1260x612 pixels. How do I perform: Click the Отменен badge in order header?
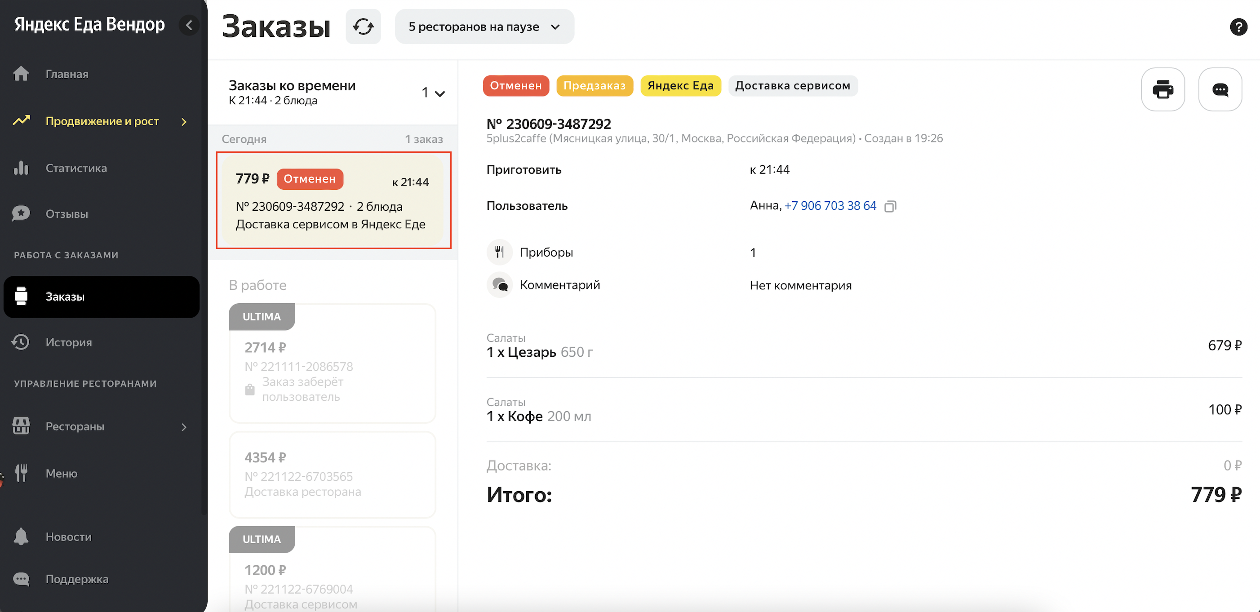pyautogui.click(x=515, y=86)
